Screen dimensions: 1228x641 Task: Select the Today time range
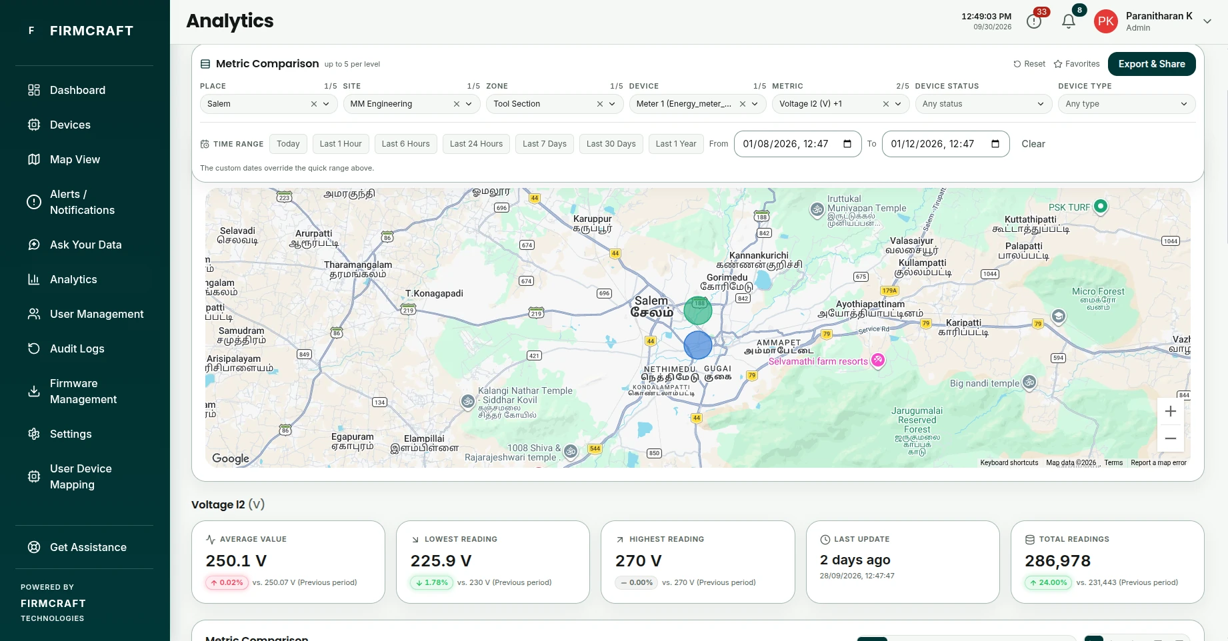click(288, 144)
